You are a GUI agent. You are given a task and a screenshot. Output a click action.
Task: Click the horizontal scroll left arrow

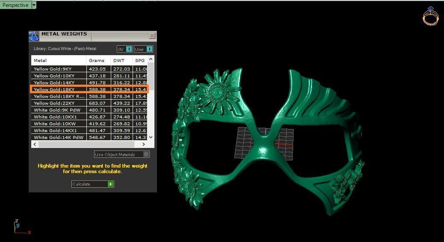(35, 144)
